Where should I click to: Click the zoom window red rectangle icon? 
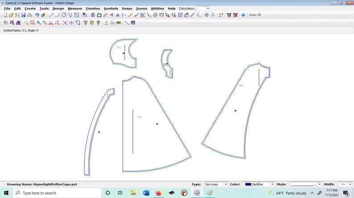click(33, 23)
